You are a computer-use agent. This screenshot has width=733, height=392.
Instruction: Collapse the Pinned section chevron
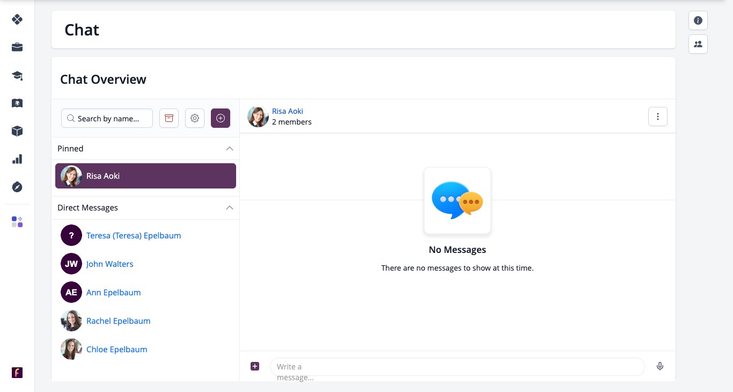click(229, 148)
